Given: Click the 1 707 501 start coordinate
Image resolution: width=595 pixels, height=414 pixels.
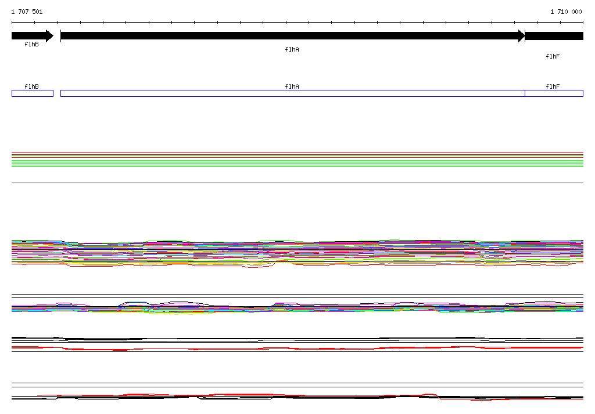Looking at the screenshot, I should point(27,12).
